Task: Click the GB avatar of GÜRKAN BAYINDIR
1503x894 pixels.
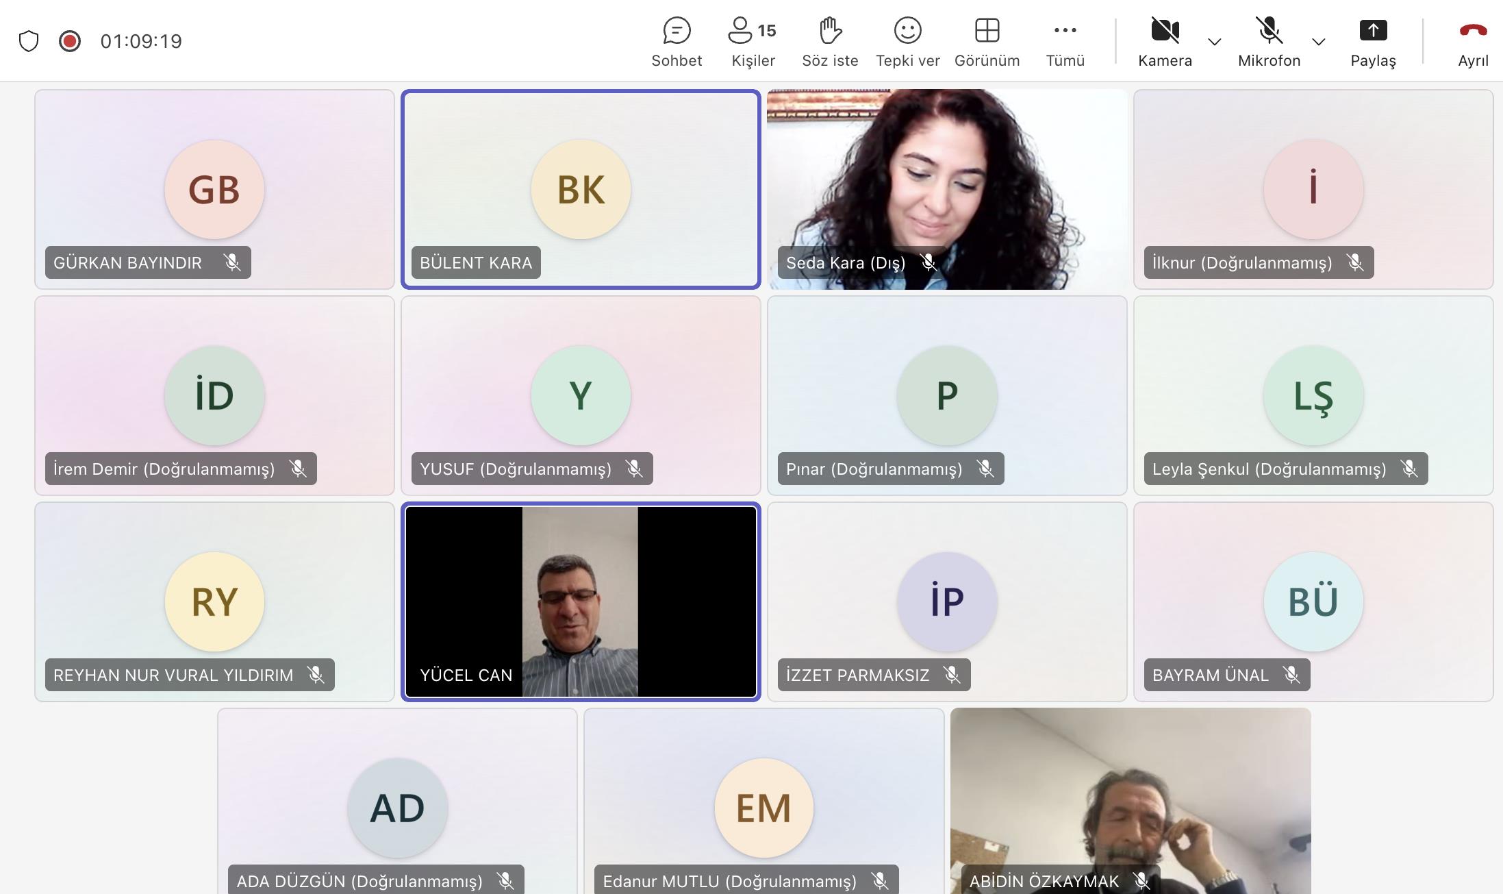Action: pyautogui.click(x=214, y=190)
